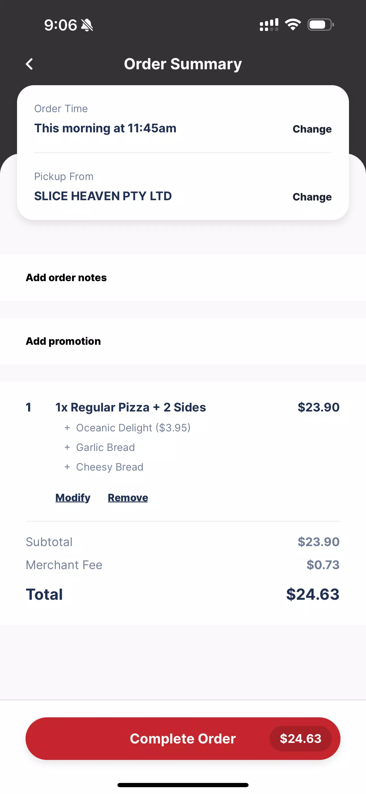Change the order time
Viewport: 366px width, 794px height.
[312, 129]
